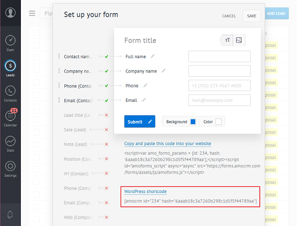Click the notification bell icon

pyautogui.click(x=10, y=215)
